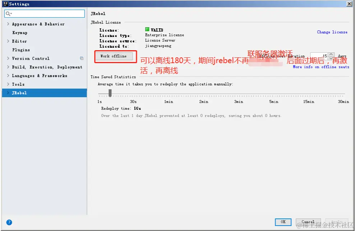
Task: Click the green VALID license status indicator
Action: (147, 29)
